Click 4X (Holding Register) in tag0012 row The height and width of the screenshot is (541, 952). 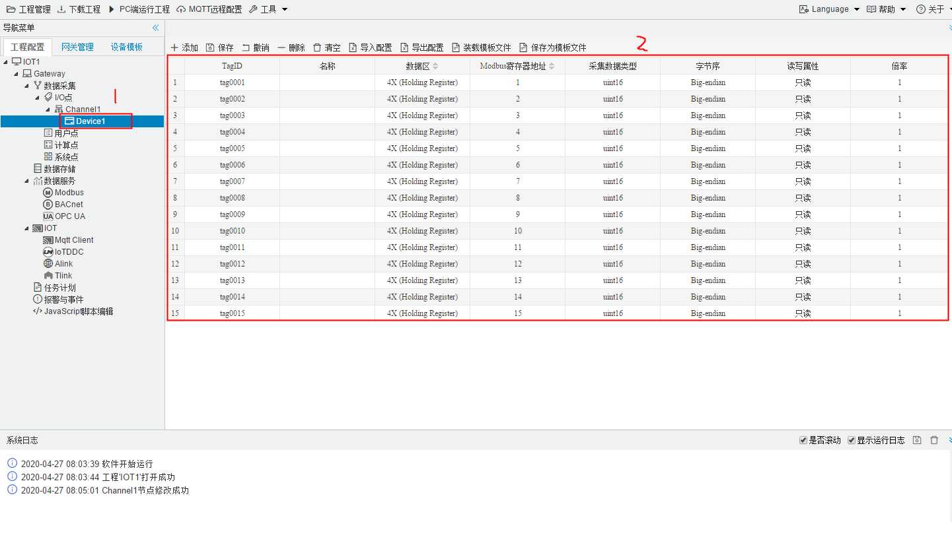coord(422,264)
